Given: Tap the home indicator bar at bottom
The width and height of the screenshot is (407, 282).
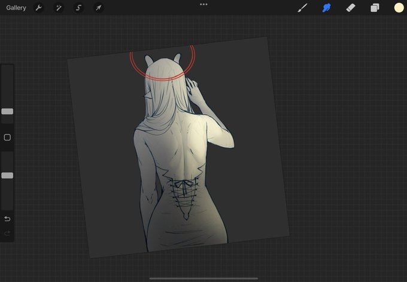Looking at the screenshot, I should click(203, 278).
